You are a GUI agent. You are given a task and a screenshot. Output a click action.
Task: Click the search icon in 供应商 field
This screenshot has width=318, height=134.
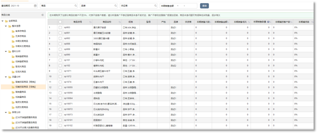pyautogui.click(x=155, y=6)
